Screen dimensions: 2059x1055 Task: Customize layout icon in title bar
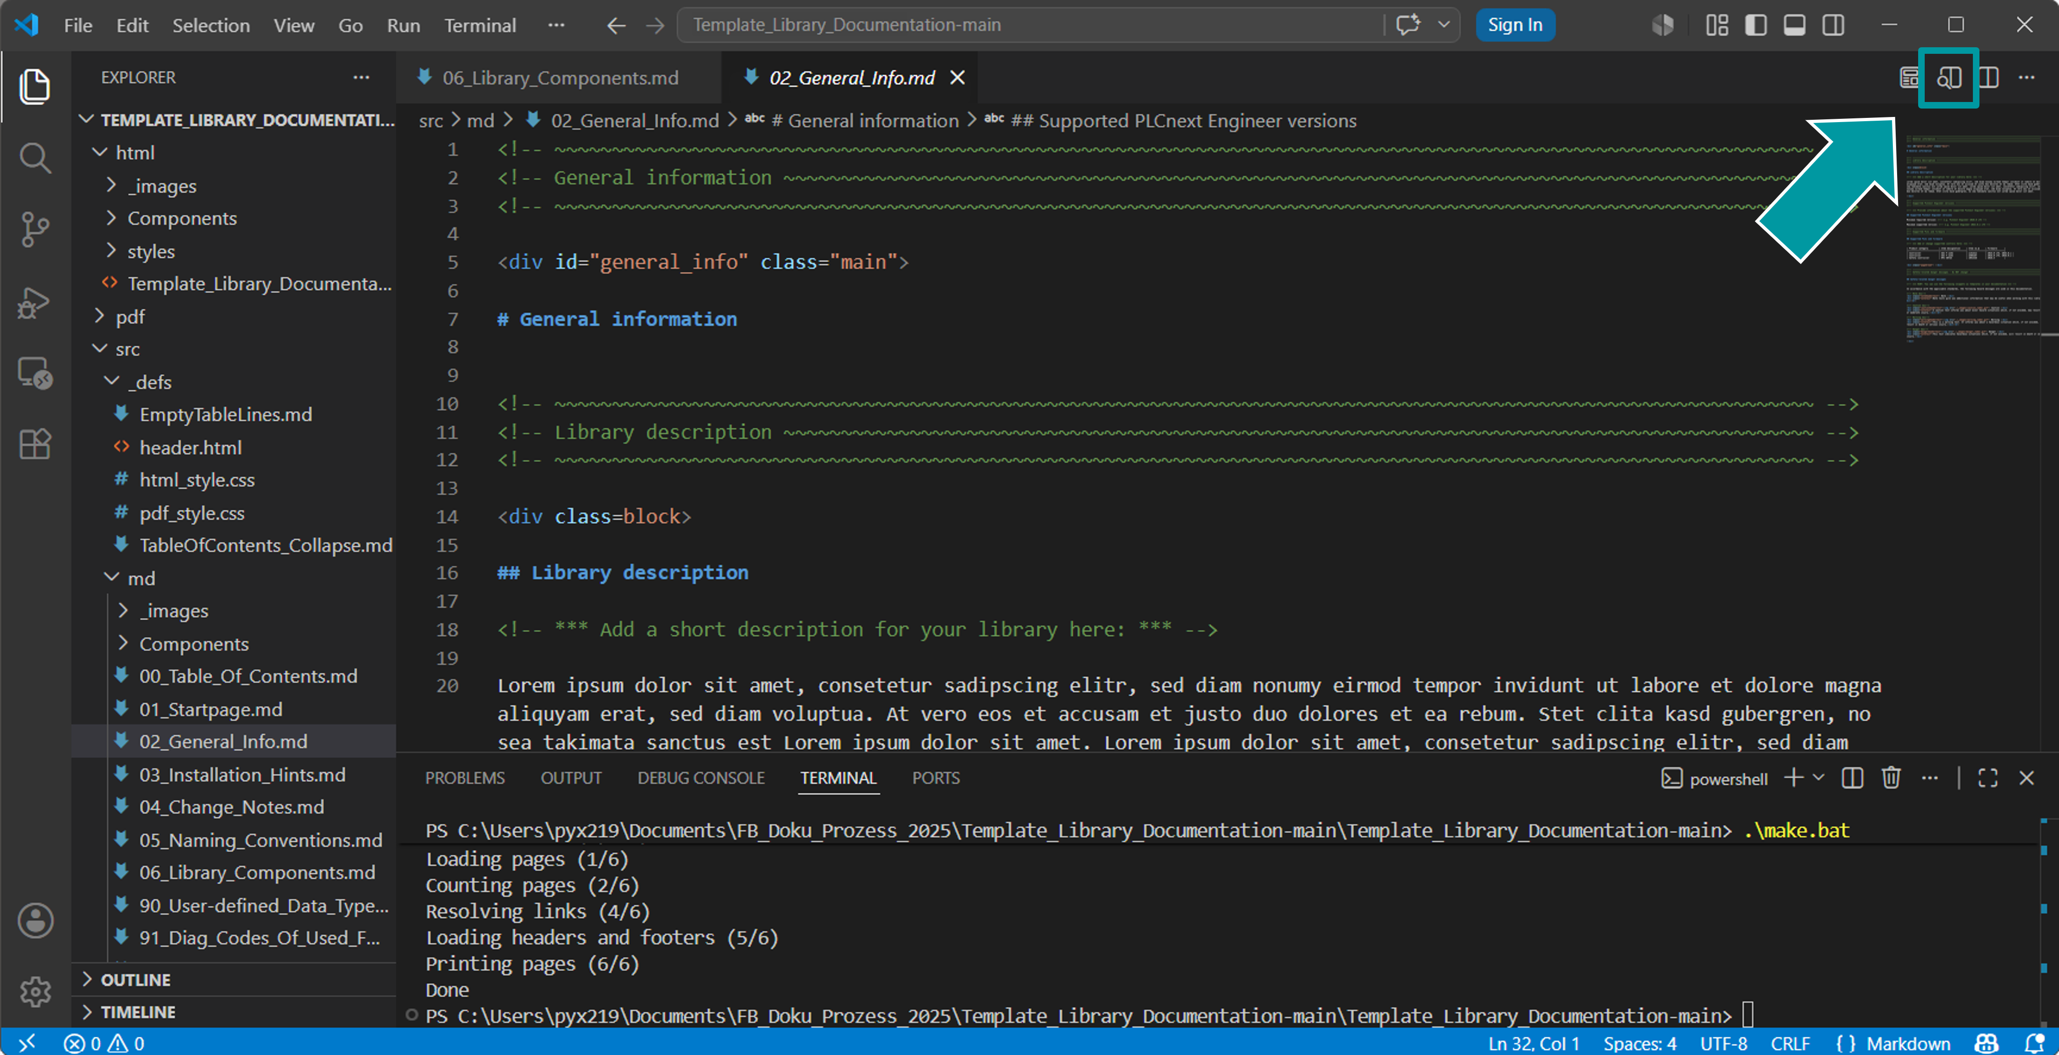(x=1716, y=25)
